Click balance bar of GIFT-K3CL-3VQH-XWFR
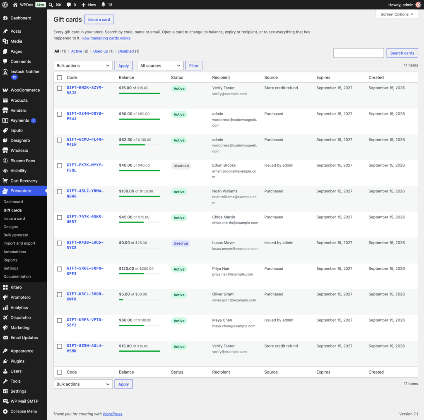424x420 pixels. tap(140, 300)
